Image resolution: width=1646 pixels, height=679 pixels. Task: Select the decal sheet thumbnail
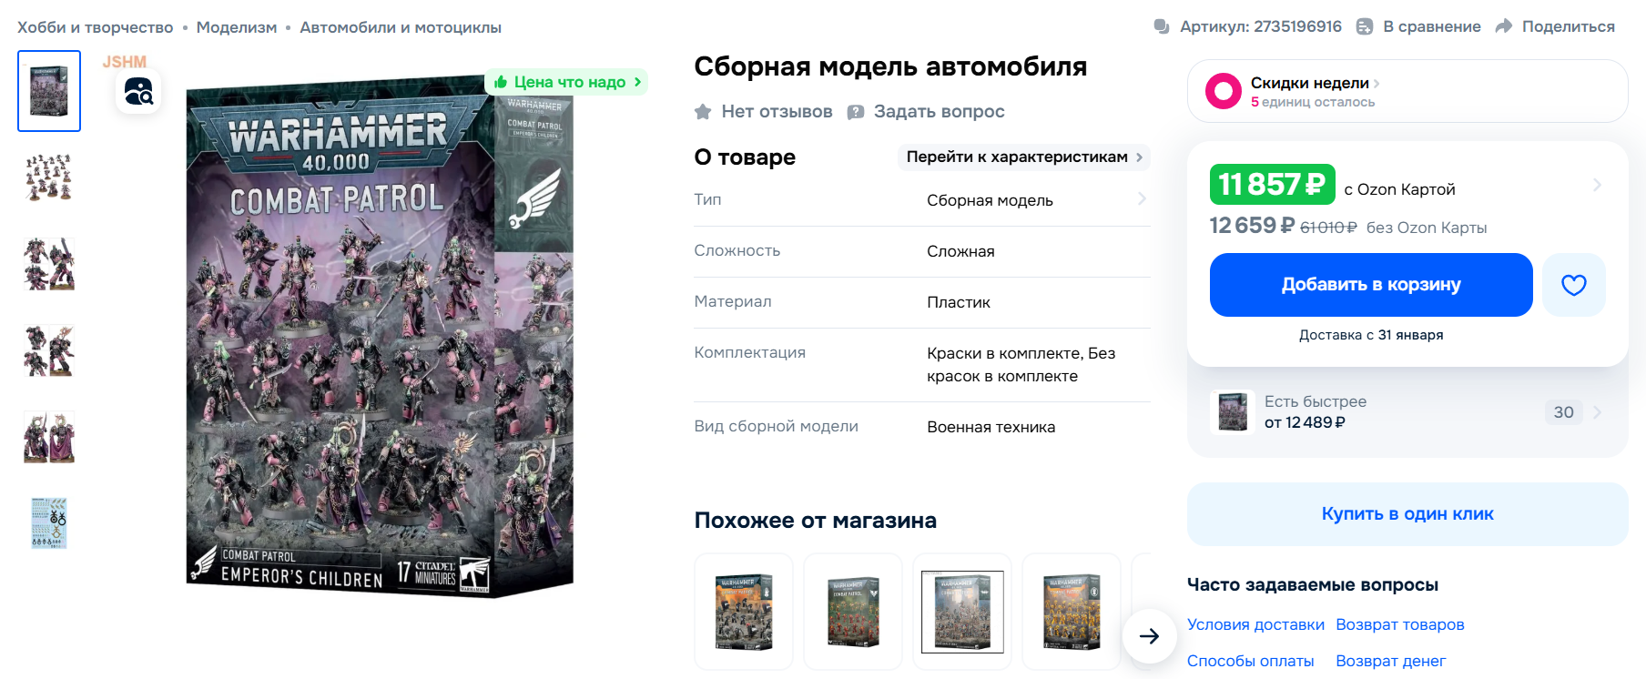tap(49, 523)
